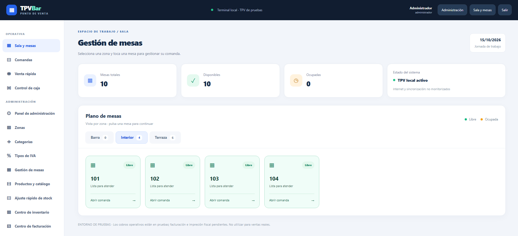Click the TPVBar logo icon
This screenshot has width=518, height=236.
tap(11, 10)
